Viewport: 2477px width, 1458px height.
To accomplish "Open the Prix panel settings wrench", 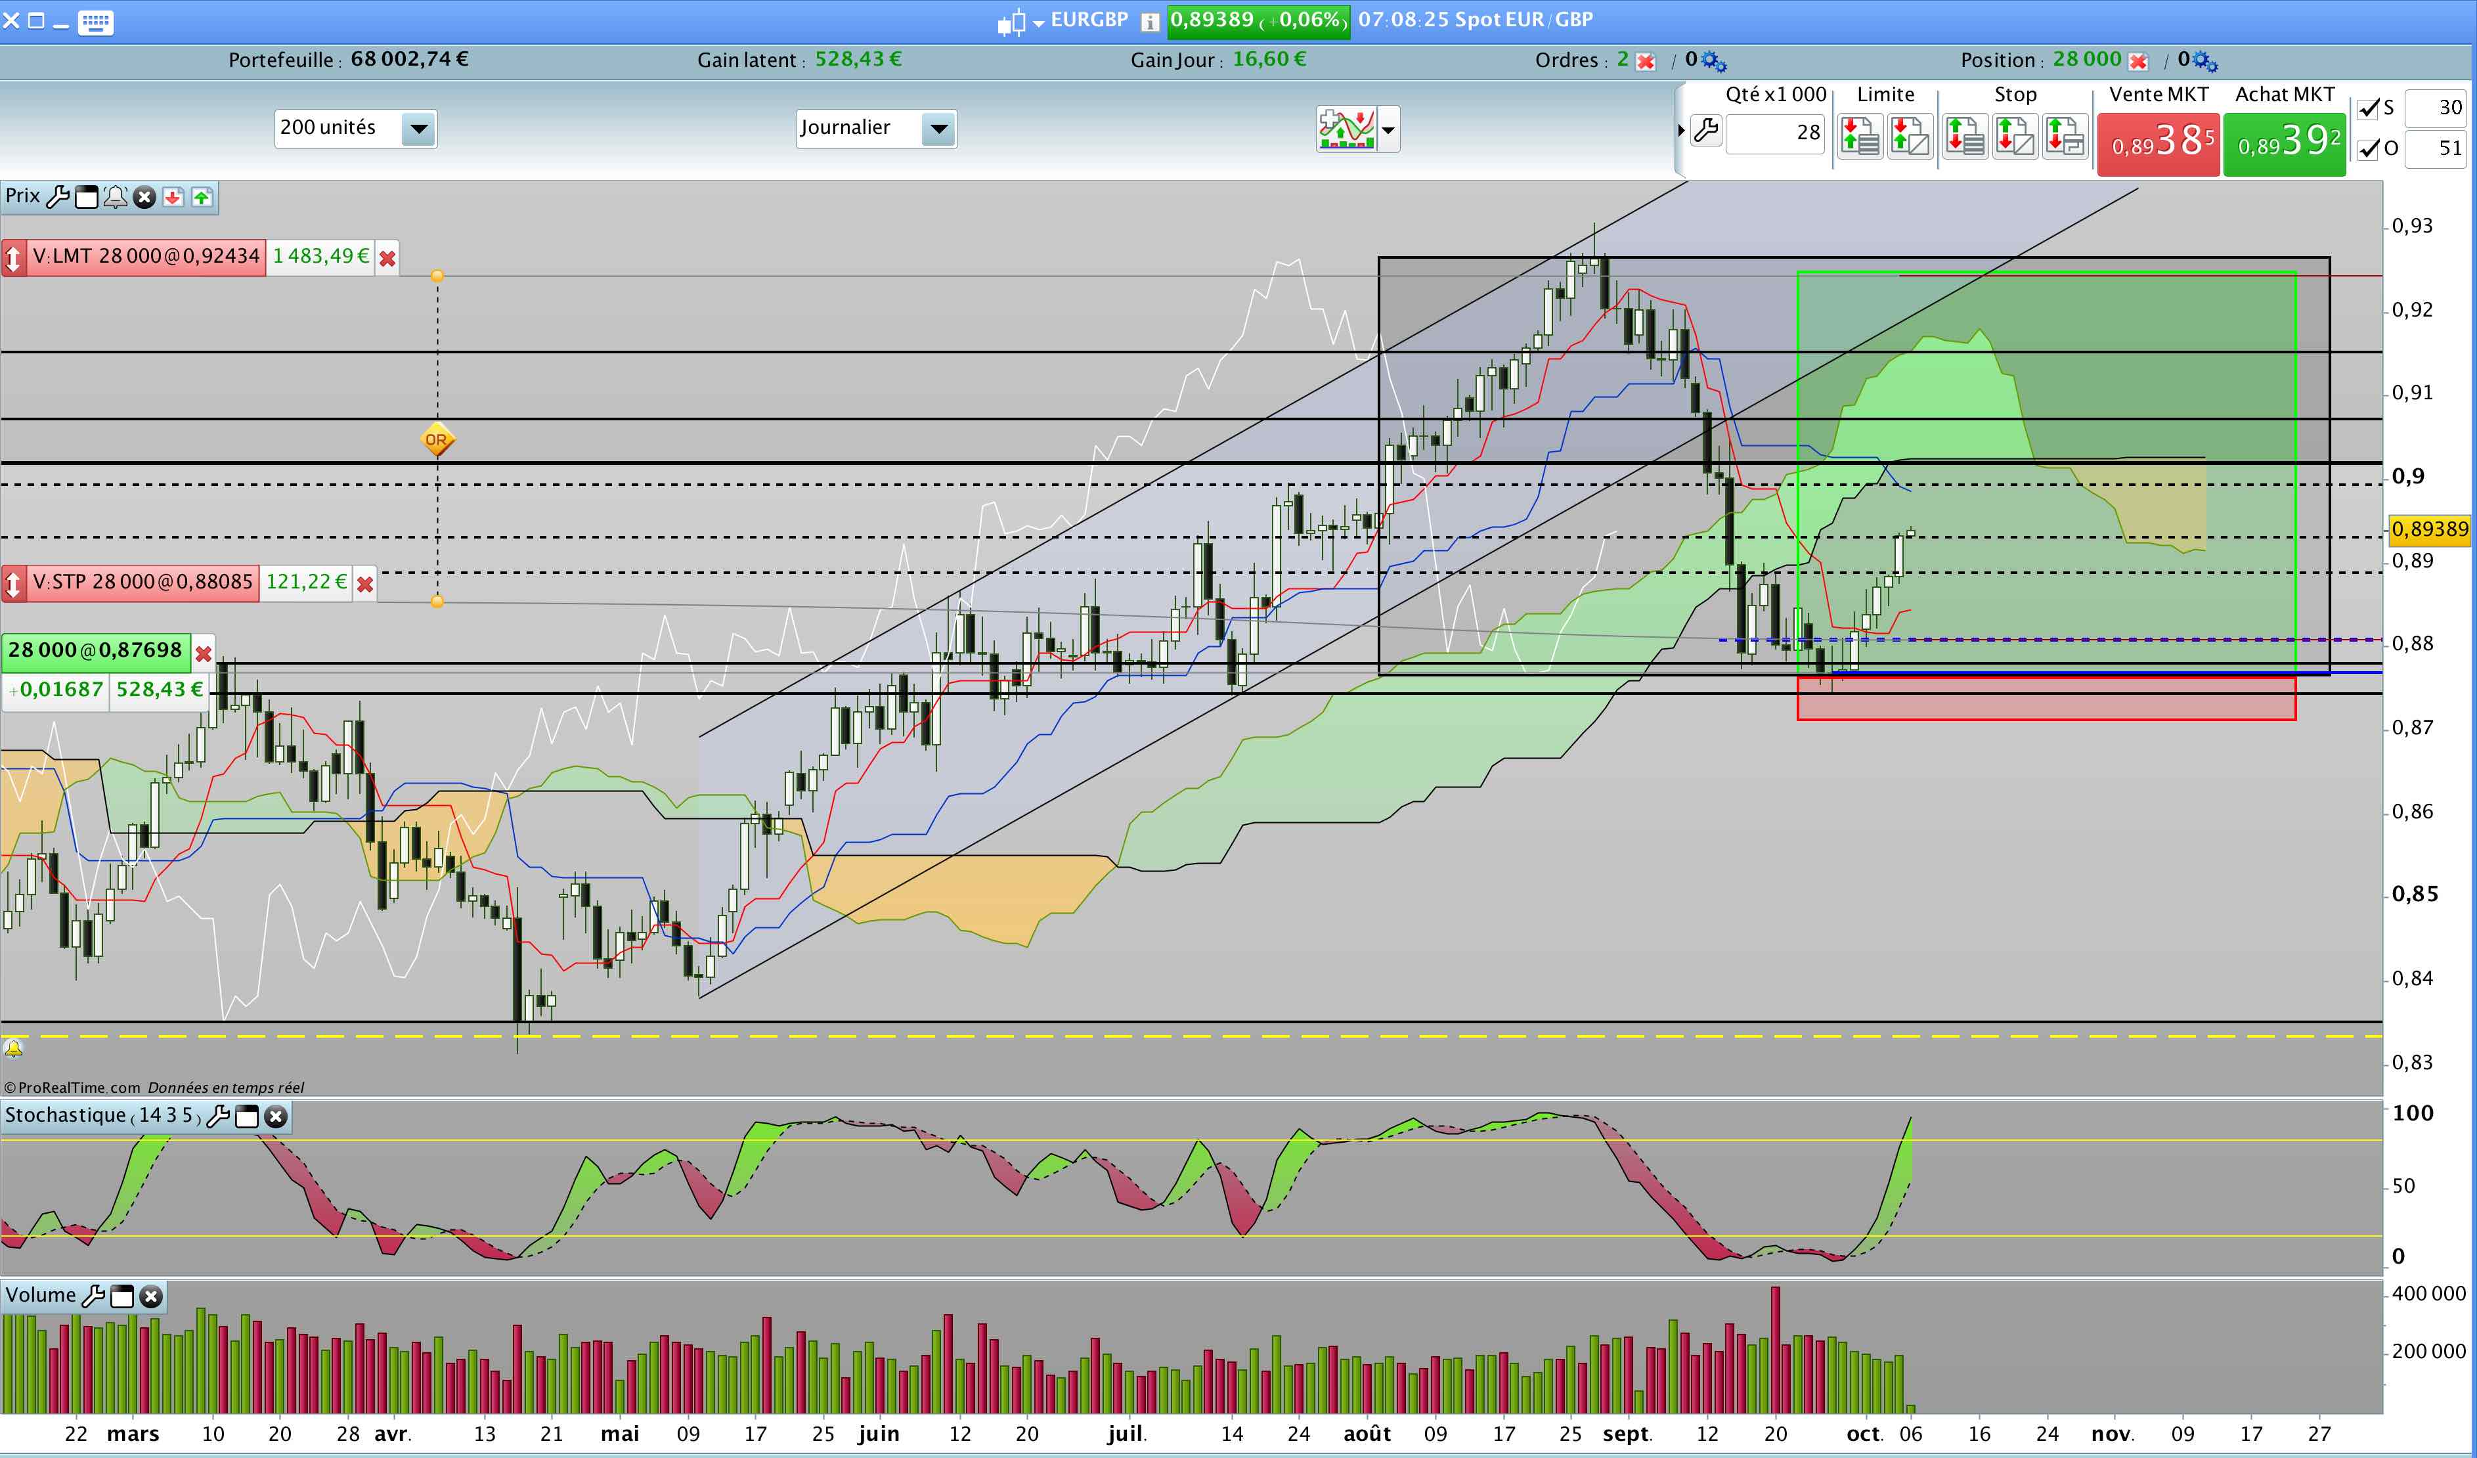I will pos(58,196).
